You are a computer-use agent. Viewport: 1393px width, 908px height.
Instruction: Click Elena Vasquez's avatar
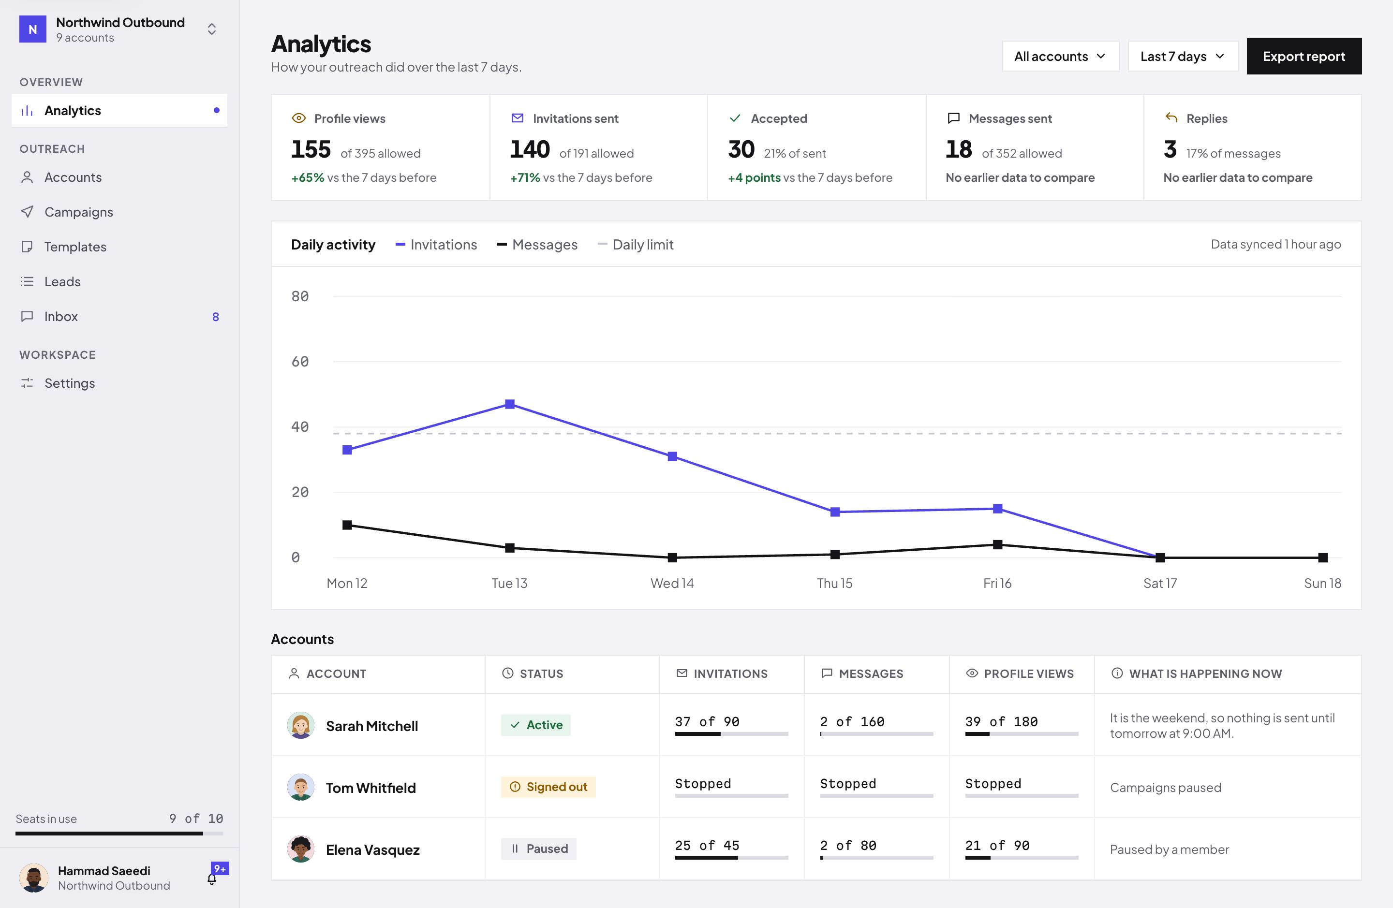(x=301, y=849)
